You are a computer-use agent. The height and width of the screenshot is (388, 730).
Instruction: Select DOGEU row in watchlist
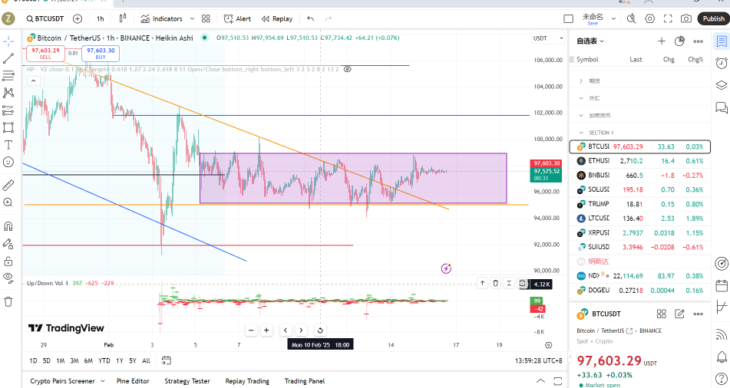click(x=640, y=291)
